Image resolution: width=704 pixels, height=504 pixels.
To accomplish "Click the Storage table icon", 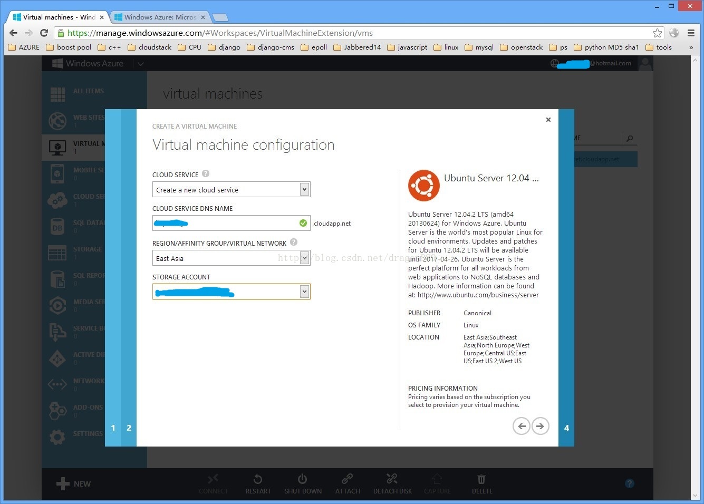I will [x=57, y=253].
